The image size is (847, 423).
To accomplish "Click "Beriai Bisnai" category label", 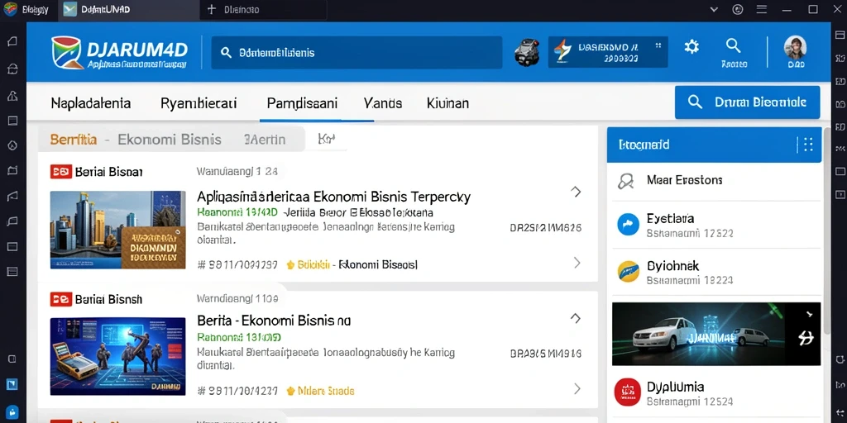I will [x=108, y=172].
